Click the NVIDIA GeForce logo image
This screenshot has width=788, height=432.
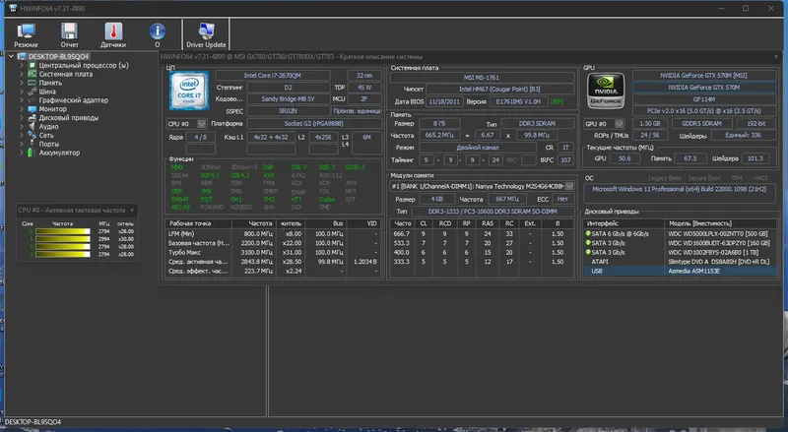[x=604, y=91]
